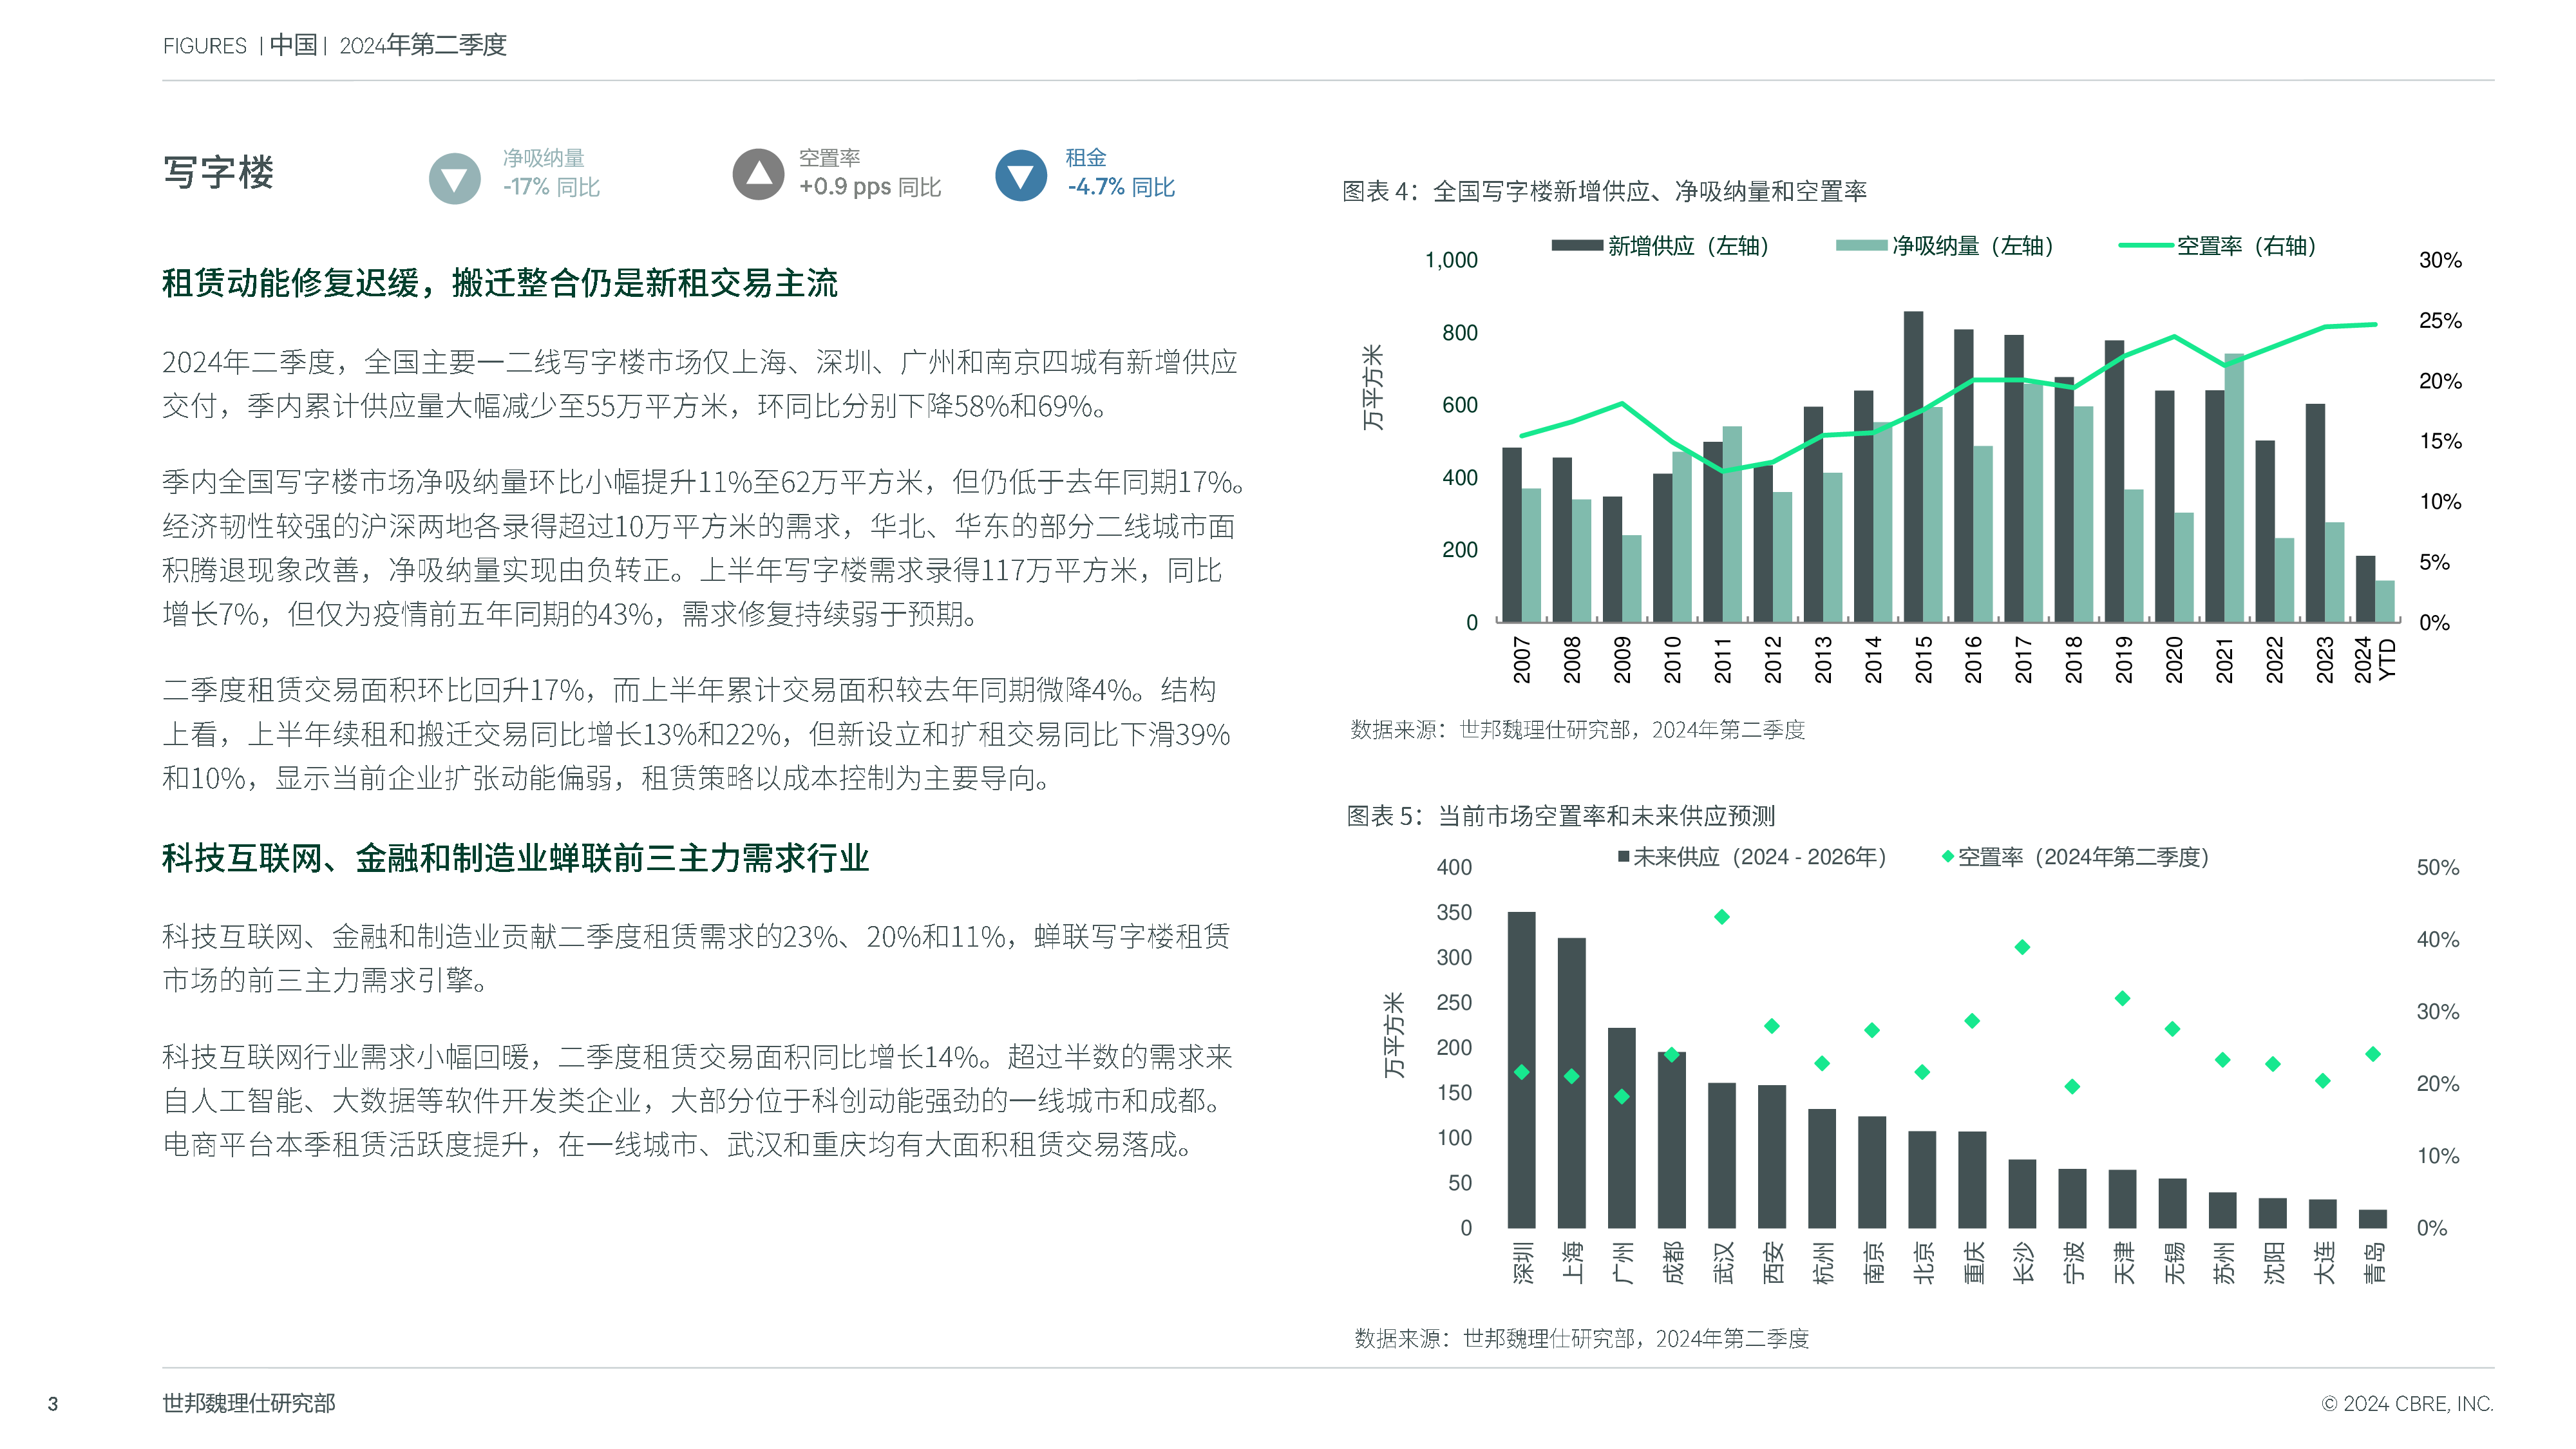Click the down-arrow icon beside 净吸纳量
This screenshot has width=2576, height=1449.
click(455, 178)
